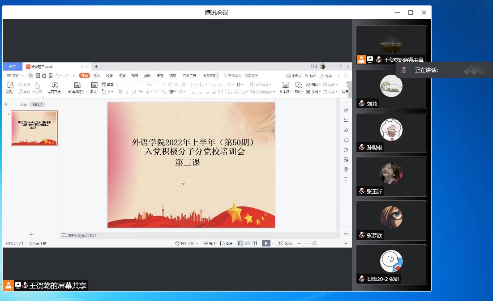Insert a text box via 文本框 icon
This screenshot has width=493, height=301.
coord(285,85)
